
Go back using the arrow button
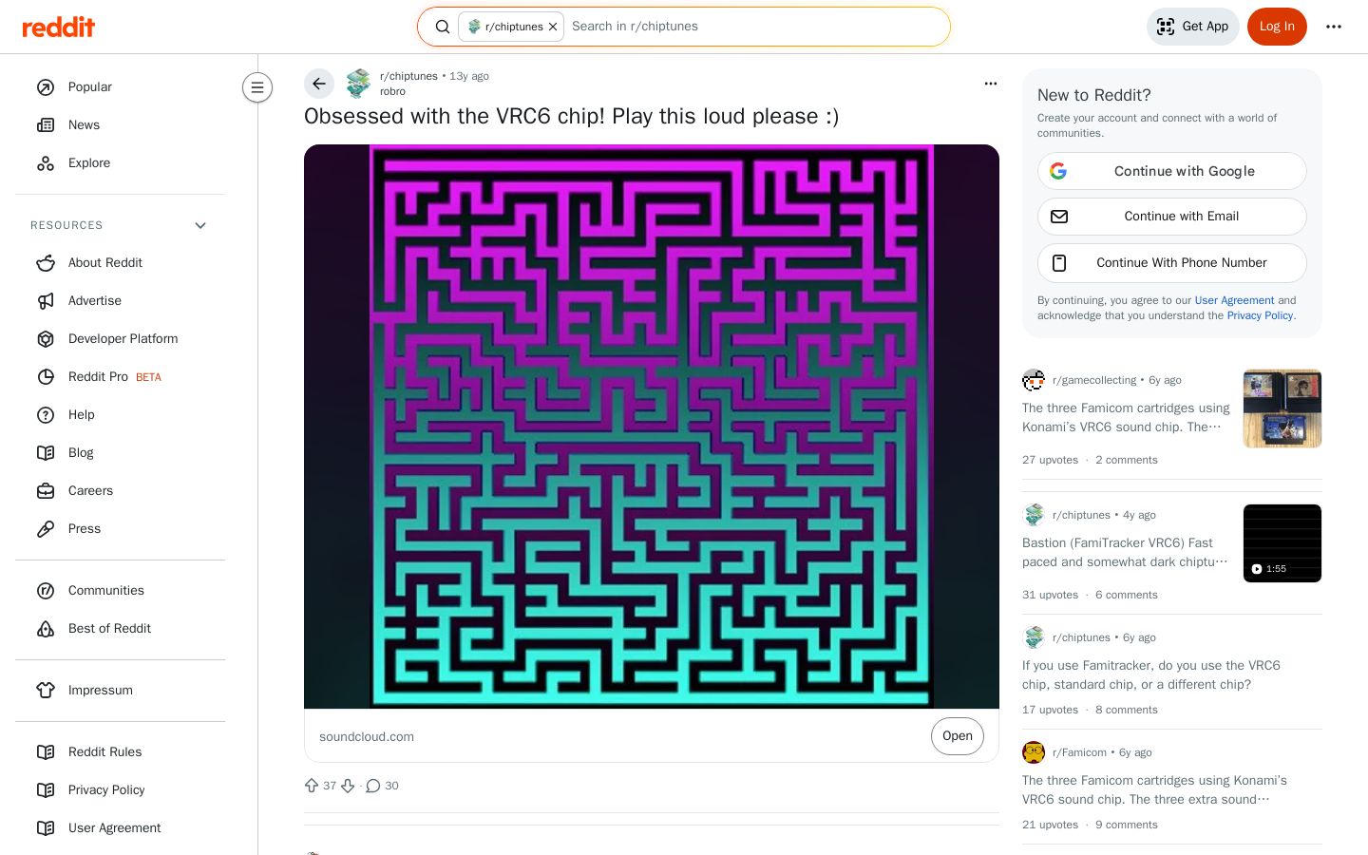click(x=319, y=84)
